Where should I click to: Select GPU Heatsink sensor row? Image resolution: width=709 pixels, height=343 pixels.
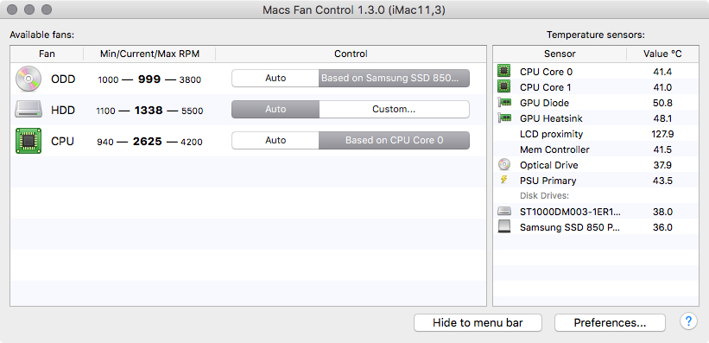(596, 118)
